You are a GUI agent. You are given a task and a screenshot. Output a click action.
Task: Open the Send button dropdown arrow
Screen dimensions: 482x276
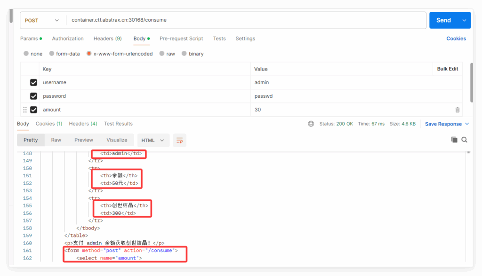[465, 20]
